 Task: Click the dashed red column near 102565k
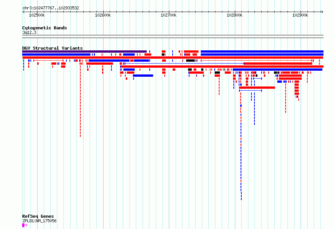point(80,100)
